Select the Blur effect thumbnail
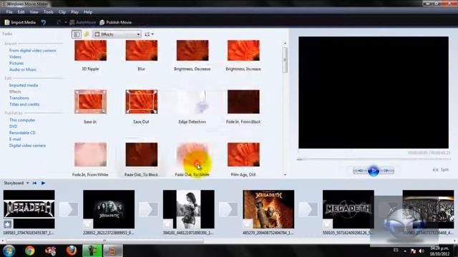Screen dimensions: 458x257 [142, 51]
